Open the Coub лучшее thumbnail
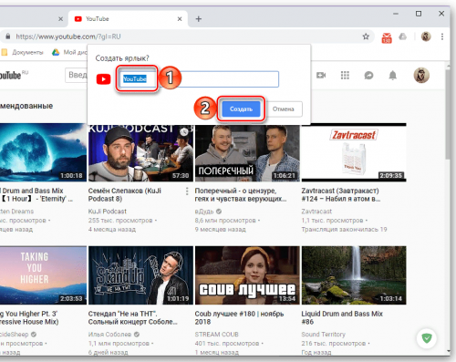Screen dimensions: 456x362 [x=247, y=275]
